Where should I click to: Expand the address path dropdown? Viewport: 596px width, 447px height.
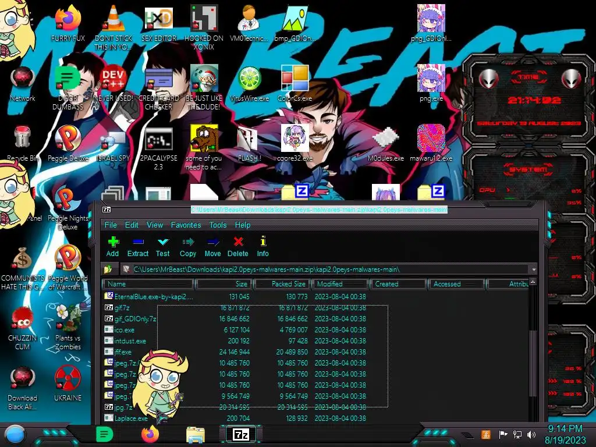(x=534, y=269)
